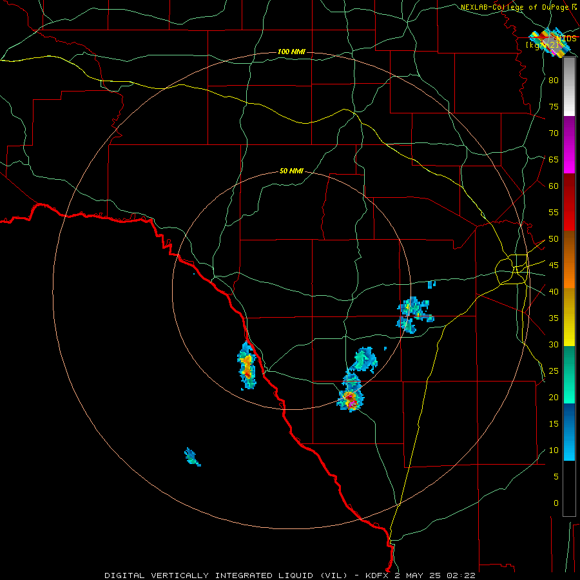Click the 25 value on the color scale
580x580 pixels.
[x=554, y=371]
